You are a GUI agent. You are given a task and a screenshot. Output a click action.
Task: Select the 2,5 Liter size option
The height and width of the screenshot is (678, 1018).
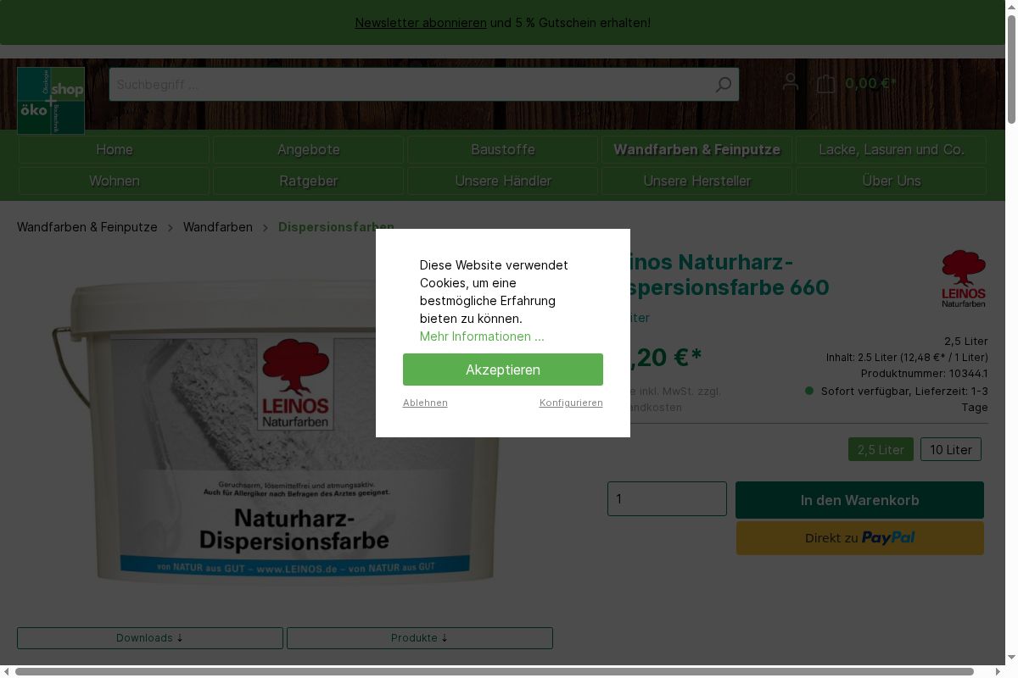[881, 449]
